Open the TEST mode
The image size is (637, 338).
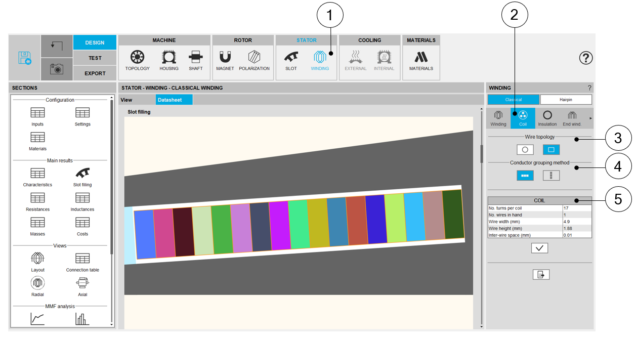pyautogui.click(x=95, y=58)
